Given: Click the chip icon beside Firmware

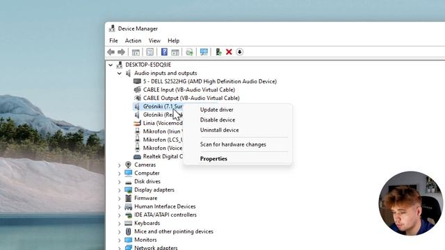Looking at the screenshot, I should (x=128, y=198).
